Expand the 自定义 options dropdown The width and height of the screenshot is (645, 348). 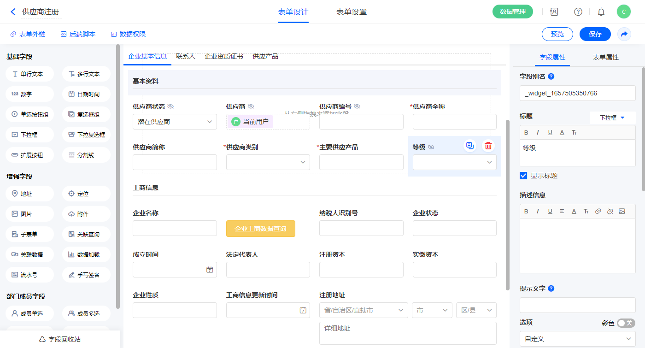pyautogui.click(x=577, y=339)
